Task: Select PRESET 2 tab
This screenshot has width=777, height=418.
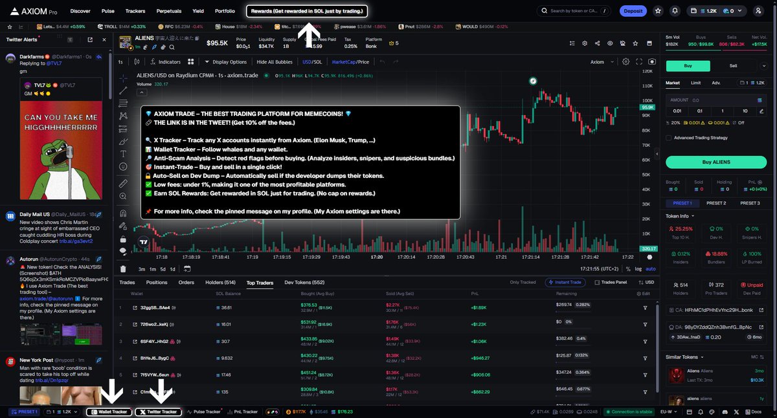Action: point(715,203)
